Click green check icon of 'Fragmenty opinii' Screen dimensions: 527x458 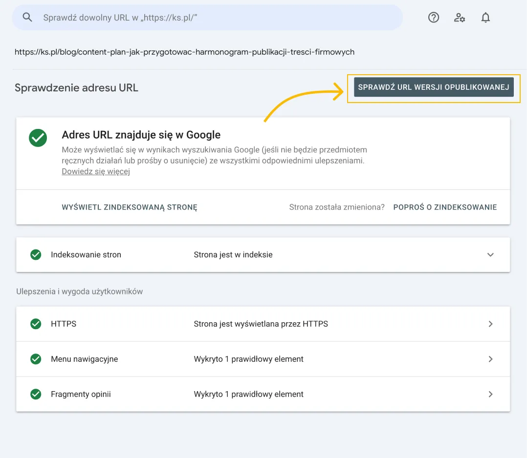coord(36,394)
